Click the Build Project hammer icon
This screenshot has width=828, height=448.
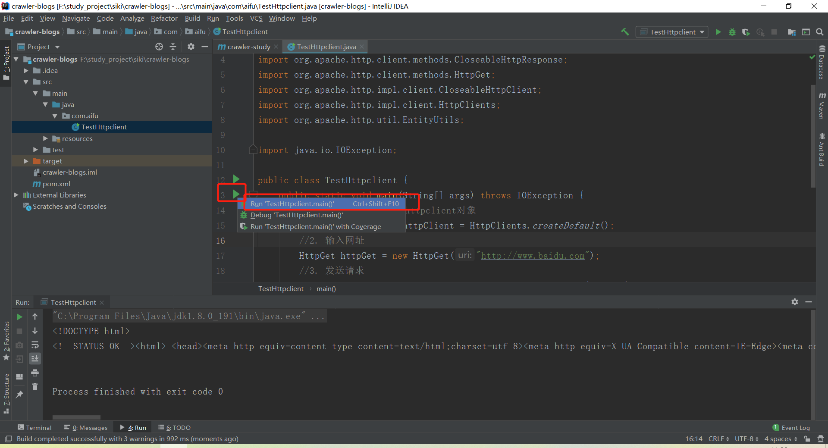click(625, 32)
